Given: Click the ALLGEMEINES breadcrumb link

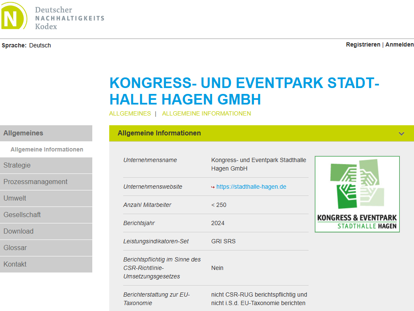Looking at the screenshot, I should 130,113.
